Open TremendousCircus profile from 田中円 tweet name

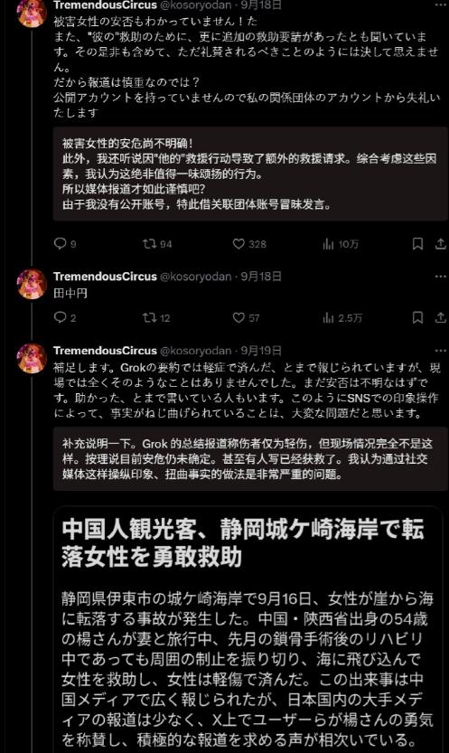coord(105,276)
